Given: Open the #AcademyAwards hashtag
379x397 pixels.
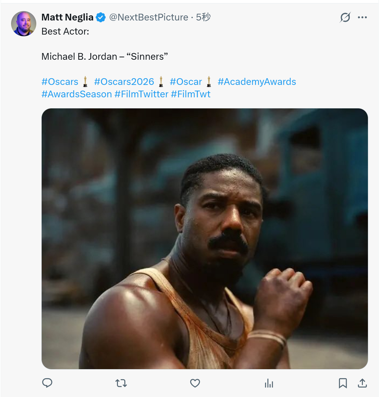Looking at the screenshot, I should click(257, 82).
